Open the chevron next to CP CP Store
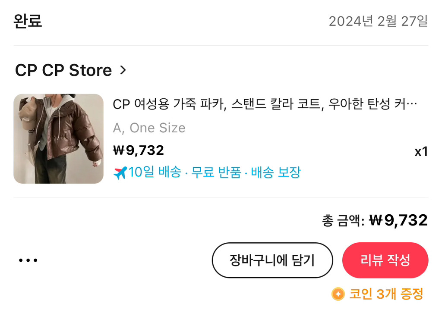 (123, 70)
